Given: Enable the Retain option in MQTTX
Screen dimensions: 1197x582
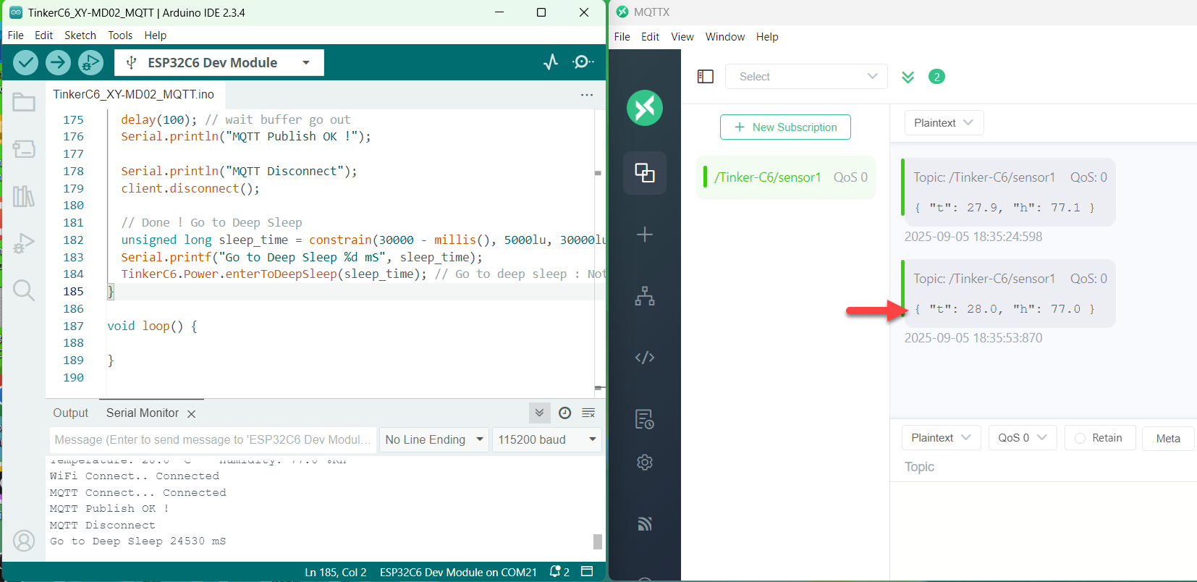Looking at the screenshot, I should point(1100,438).
